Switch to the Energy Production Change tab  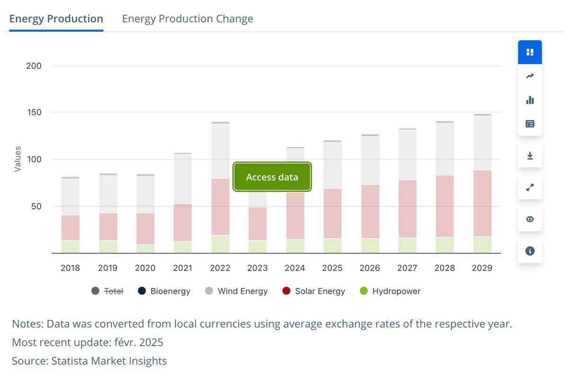(x=187, y=18)
